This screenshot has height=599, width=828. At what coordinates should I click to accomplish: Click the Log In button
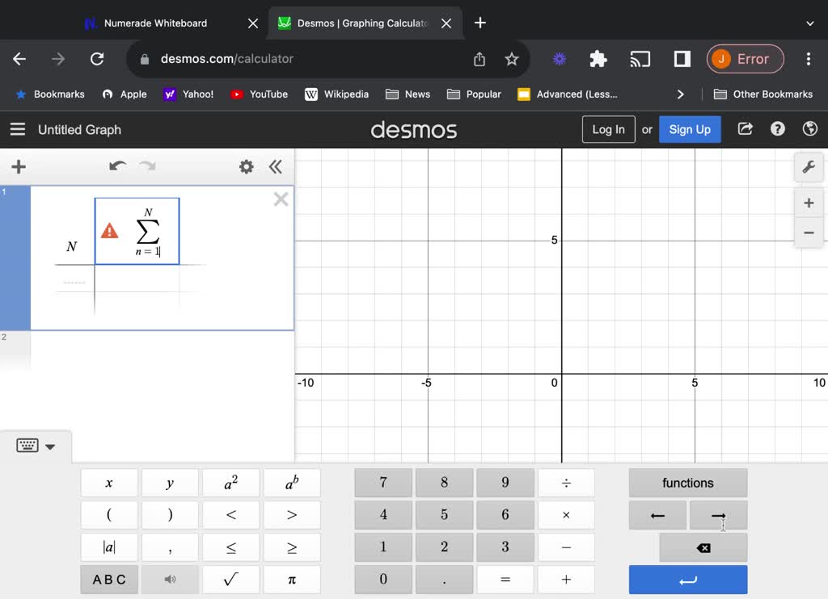(x=608, y=129)
